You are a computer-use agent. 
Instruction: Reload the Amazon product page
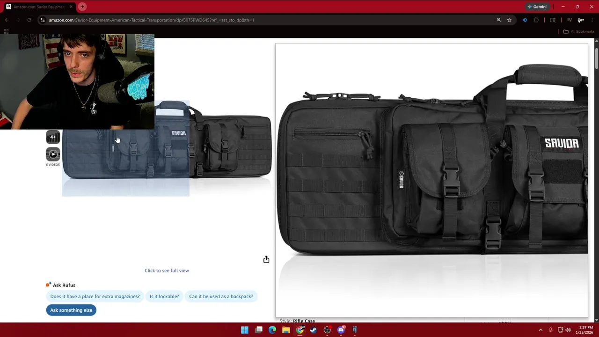tap(29, 20)
